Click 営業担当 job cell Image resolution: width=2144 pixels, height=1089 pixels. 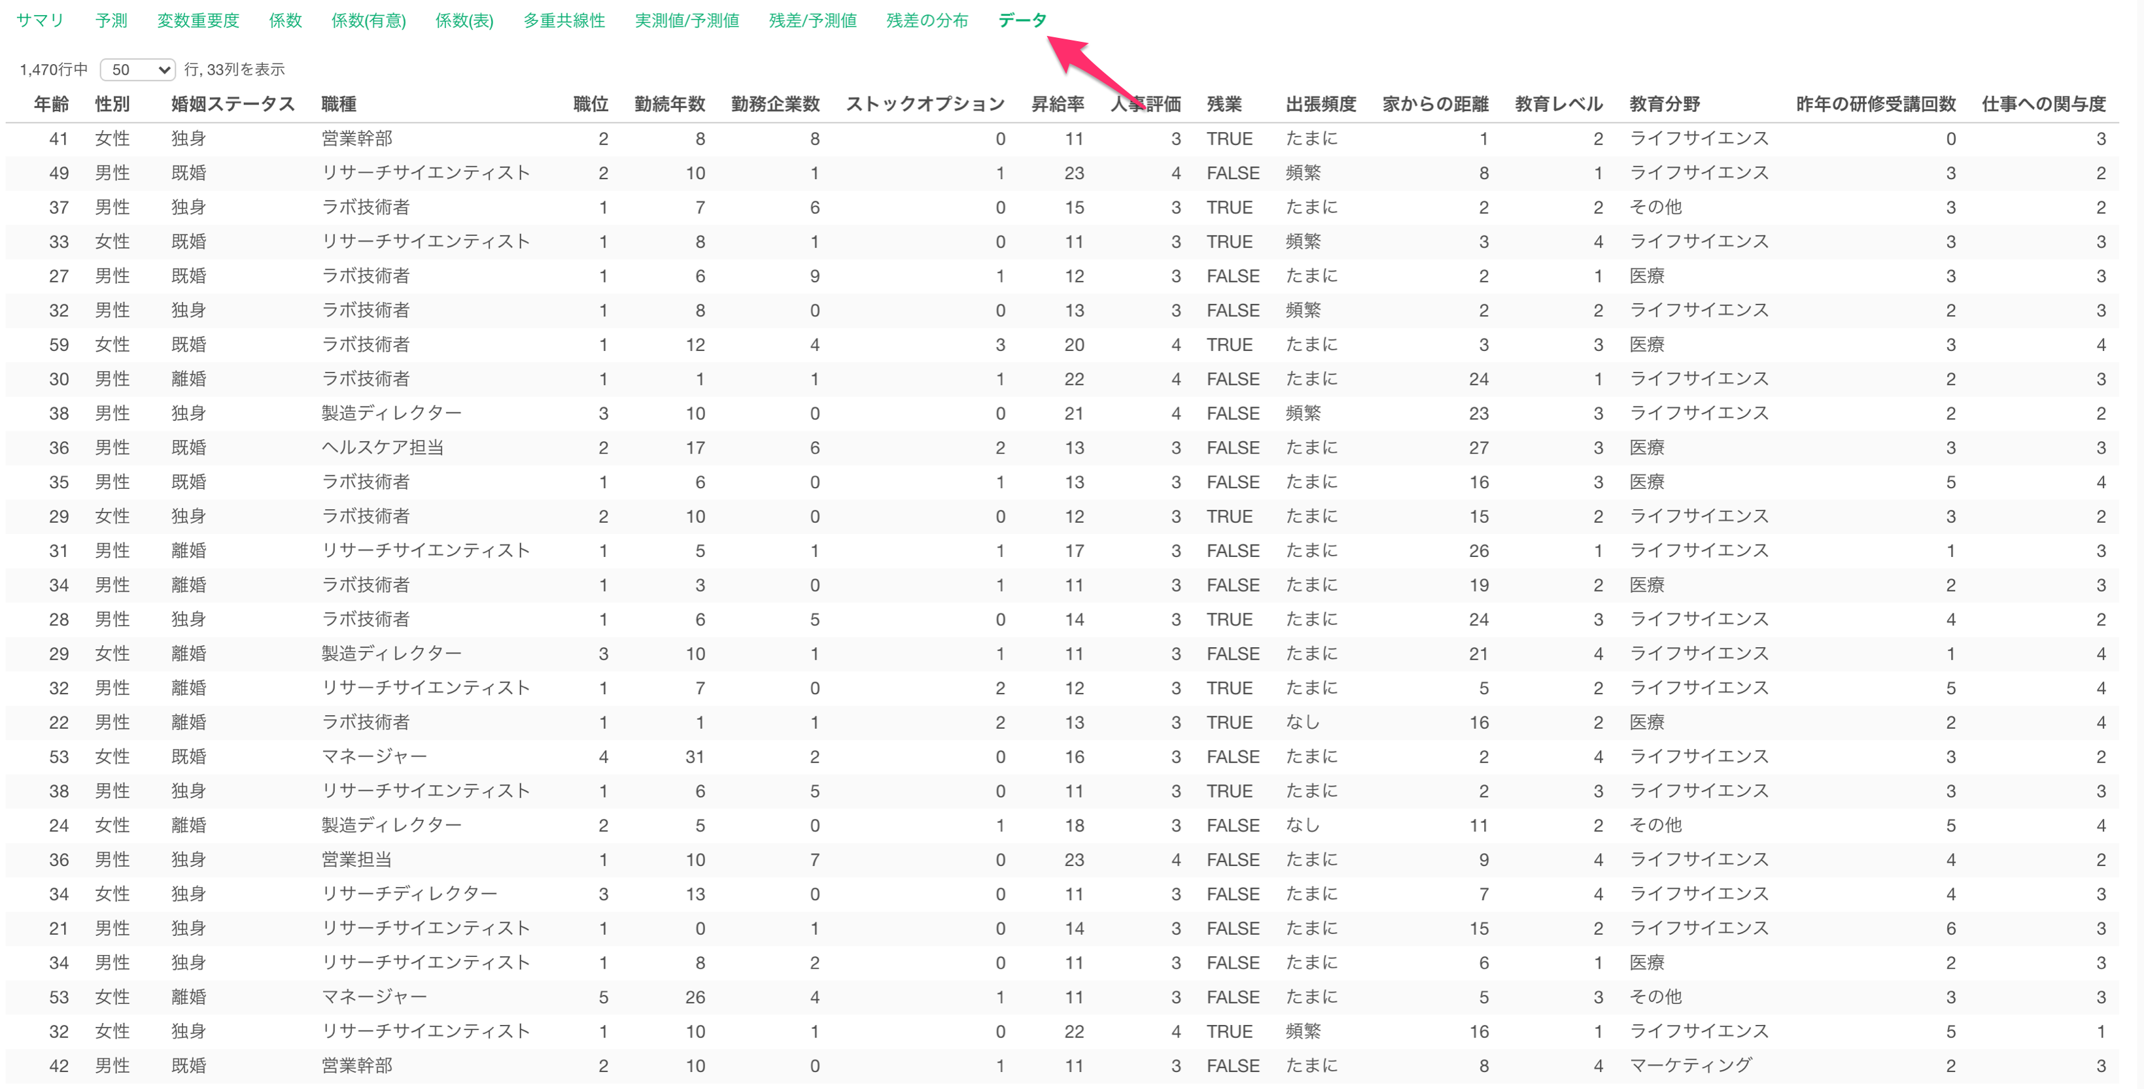(x=357, y=860)
